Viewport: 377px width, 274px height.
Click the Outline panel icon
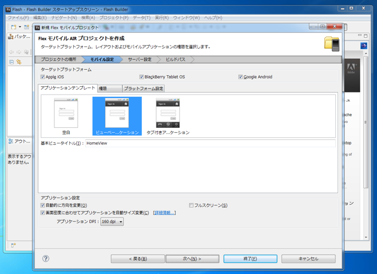click(x=11, y=141)
